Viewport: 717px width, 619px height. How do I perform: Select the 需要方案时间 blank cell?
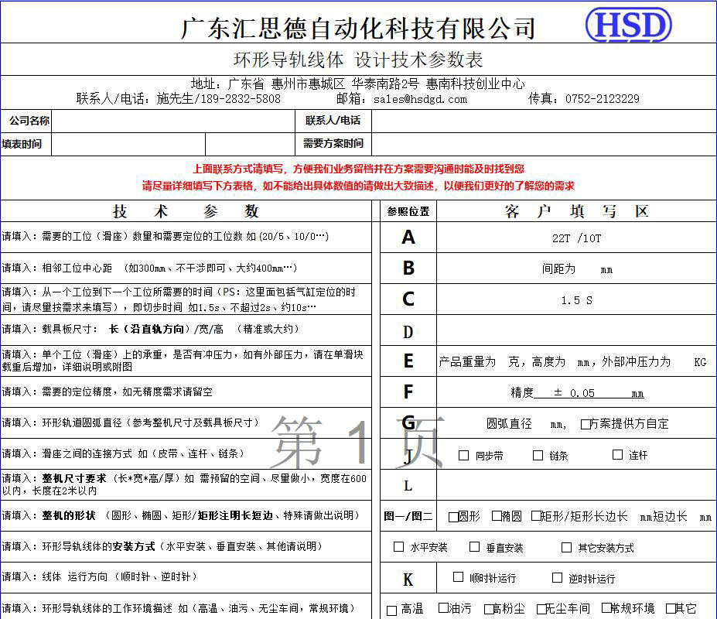coord(543,144)
